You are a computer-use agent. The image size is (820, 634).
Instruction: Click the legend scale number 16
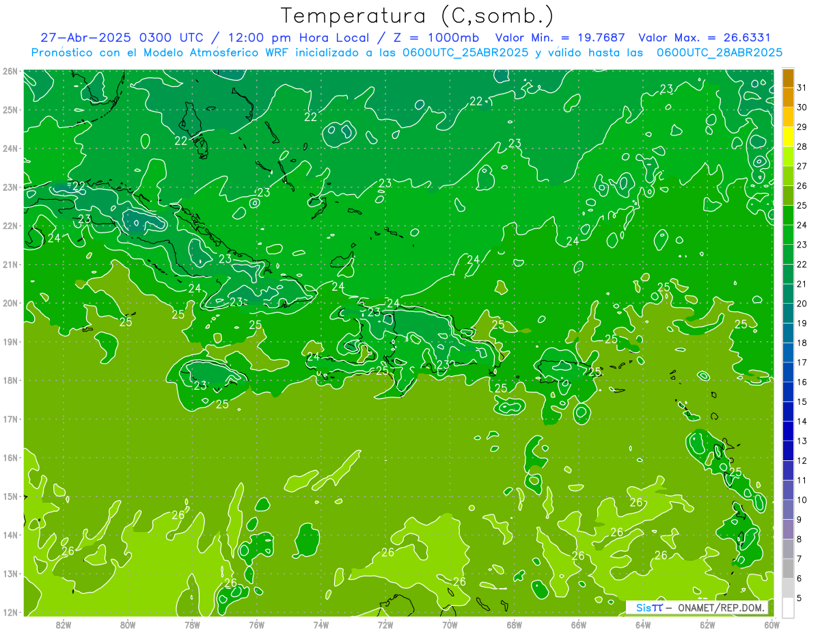tap(802, 382)
